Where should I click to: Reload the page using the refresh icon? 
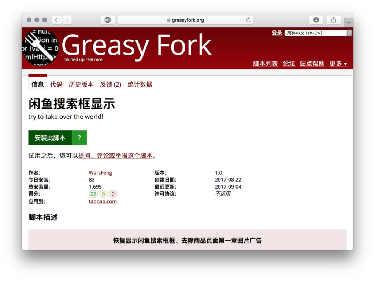pyautogui.click(x=249, y=20)
